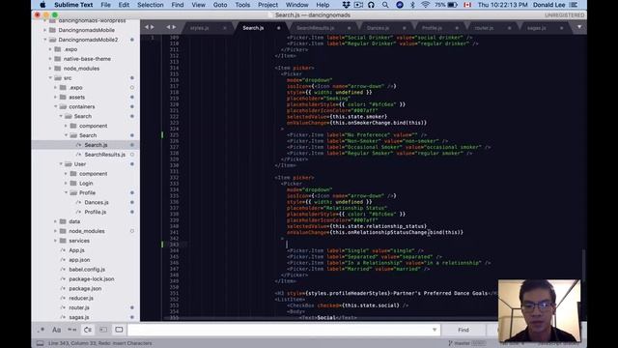
Task: Expand the assets folder
Action: click(56, 97)
